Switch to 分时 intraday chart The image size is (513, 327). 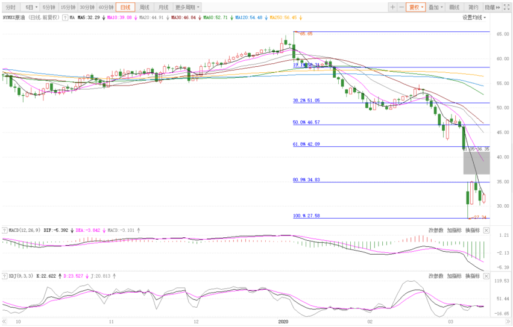[x=10, y=7]
